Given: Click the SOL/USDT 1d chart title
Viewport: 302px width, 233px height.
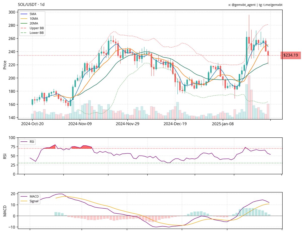Looking at the screenshot, I should point(32,4).
